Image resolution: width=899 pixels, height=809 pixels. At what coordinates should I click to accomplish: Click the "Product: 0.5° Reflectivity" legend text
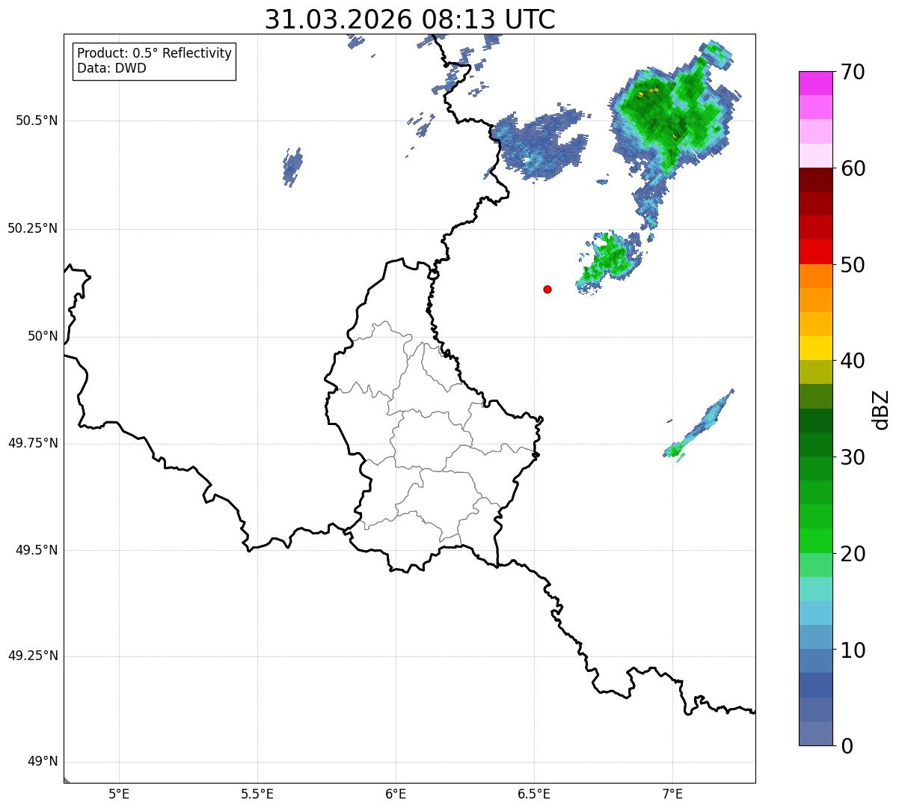click(x=154, y=53)
